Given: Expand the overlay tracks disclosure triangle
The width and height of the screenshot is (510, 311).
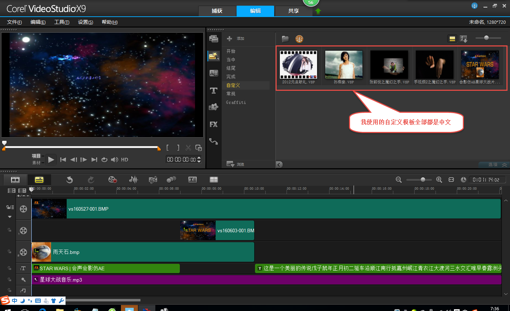Looking at the screenshot, I should point(10,217).
